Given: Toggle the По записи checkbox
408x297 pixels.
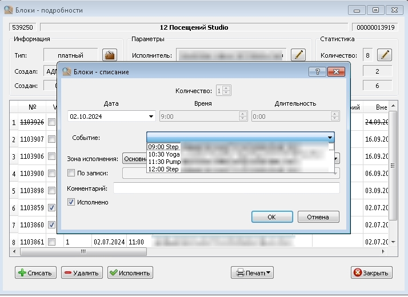Looking at the screenshot, I should 71,173.
